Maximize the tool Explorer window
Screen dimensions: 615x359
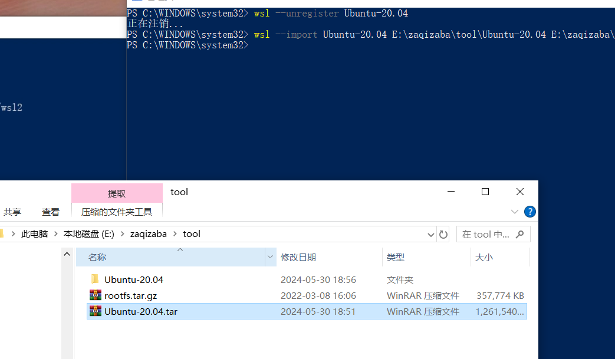[485, 192]
